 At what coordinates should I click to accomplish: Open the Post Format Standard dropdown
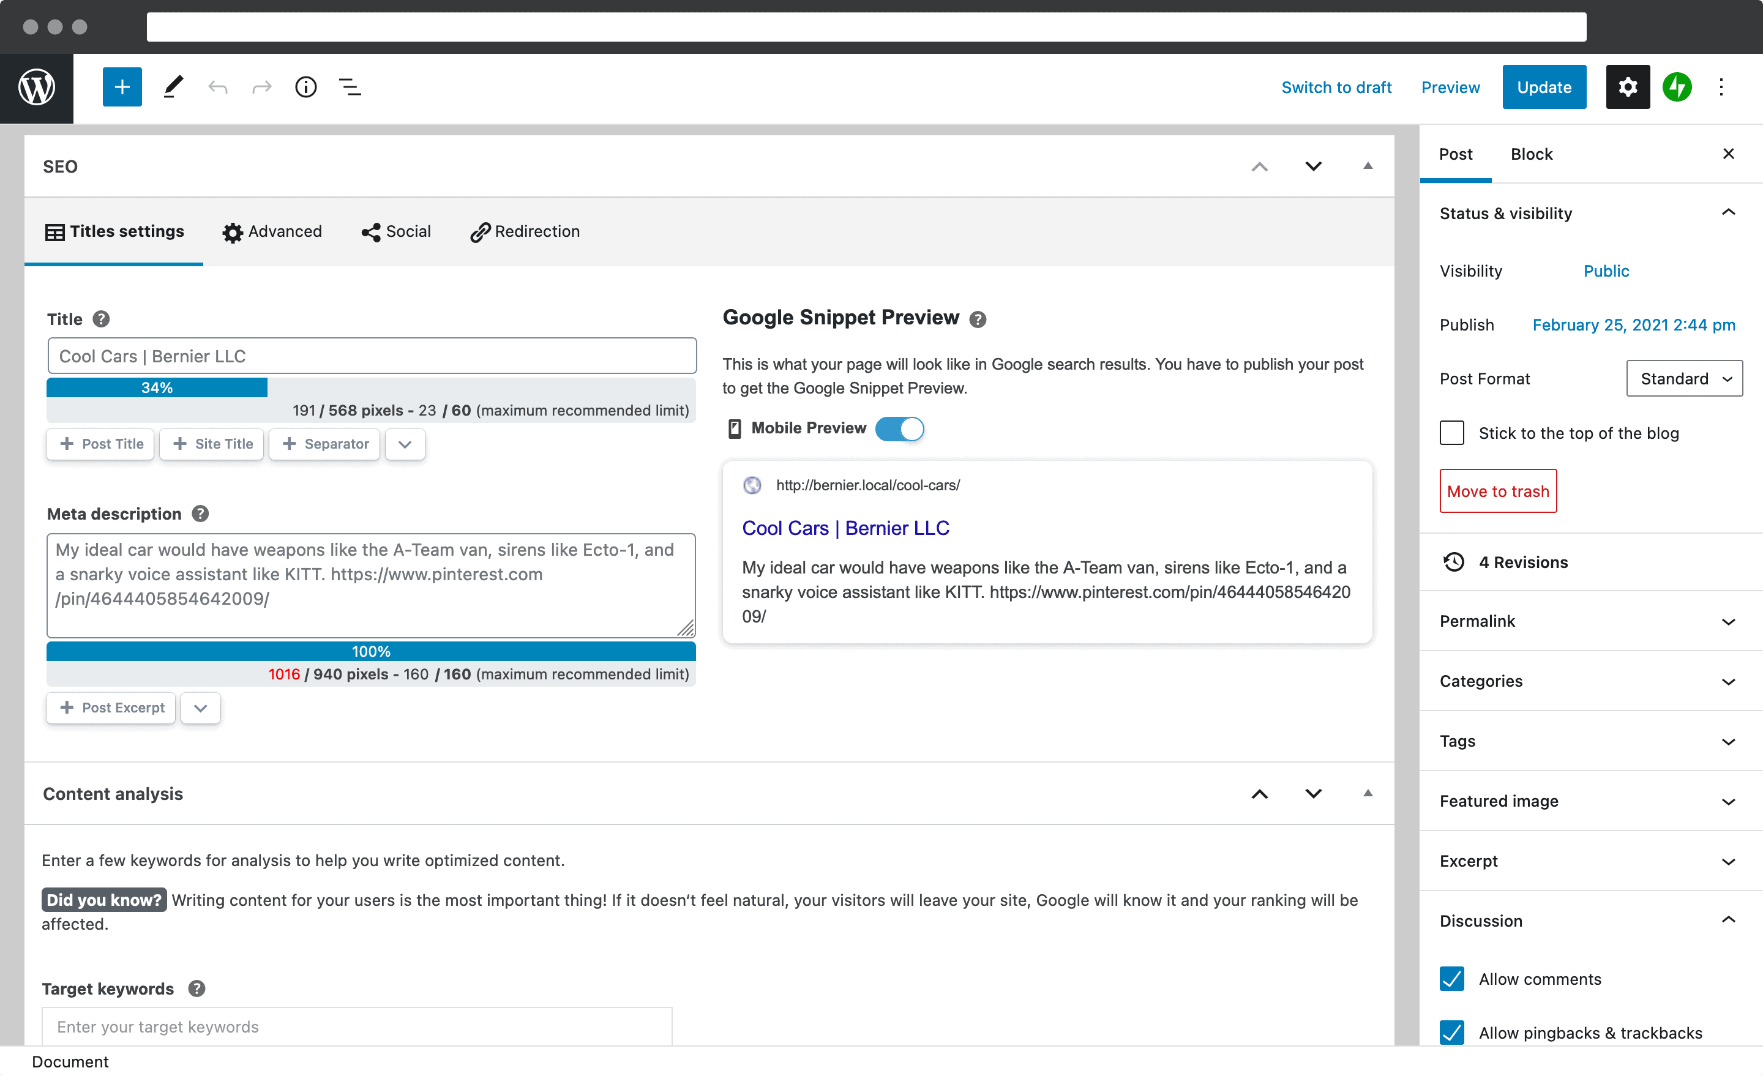pyautogui.click(x=1684, y=378)
